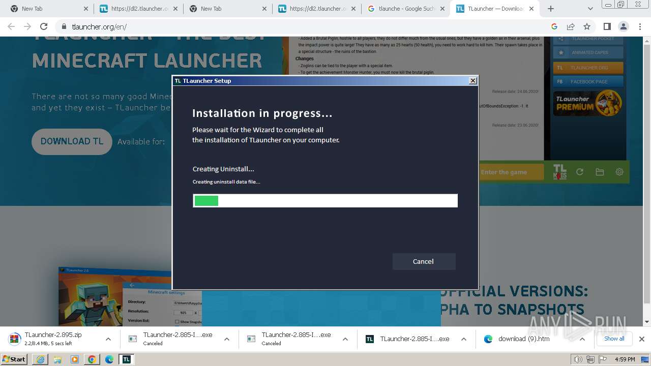Expand options for first canceled TLauncher-2.885 exe
The width and height of the screenshot is (651, 366).
(x=227, y=339)
